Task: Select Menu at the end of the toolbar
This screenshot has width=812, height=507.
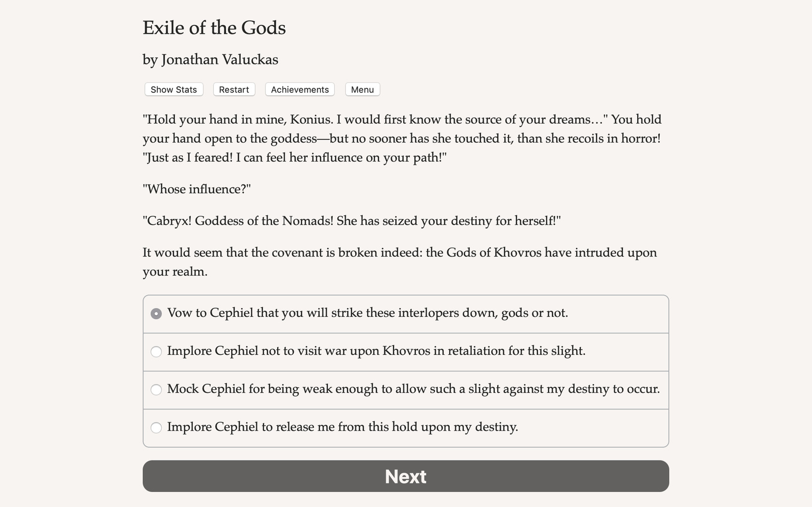Action: (362, 89)
